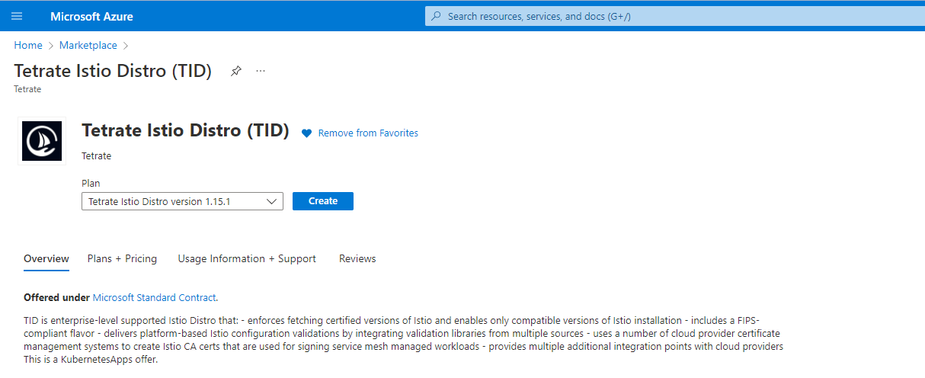Open the Azure portal hamburger menu
The image size is (925, 378).
17,16
